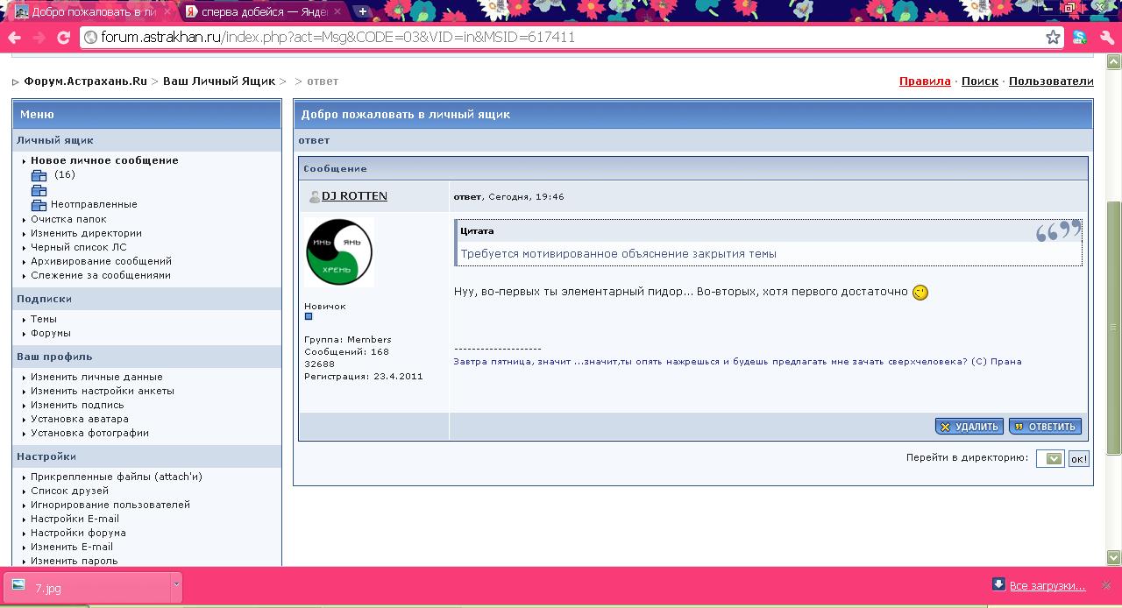This screenshot has width=1122, height=608.
Task: Click the УДАЛИТЬ button to delete message
Action: (970, 427)
